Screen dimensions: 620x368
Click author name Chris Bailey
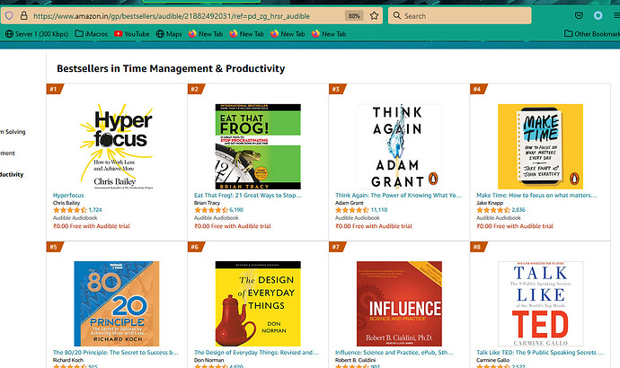click(x=66, y=203)
